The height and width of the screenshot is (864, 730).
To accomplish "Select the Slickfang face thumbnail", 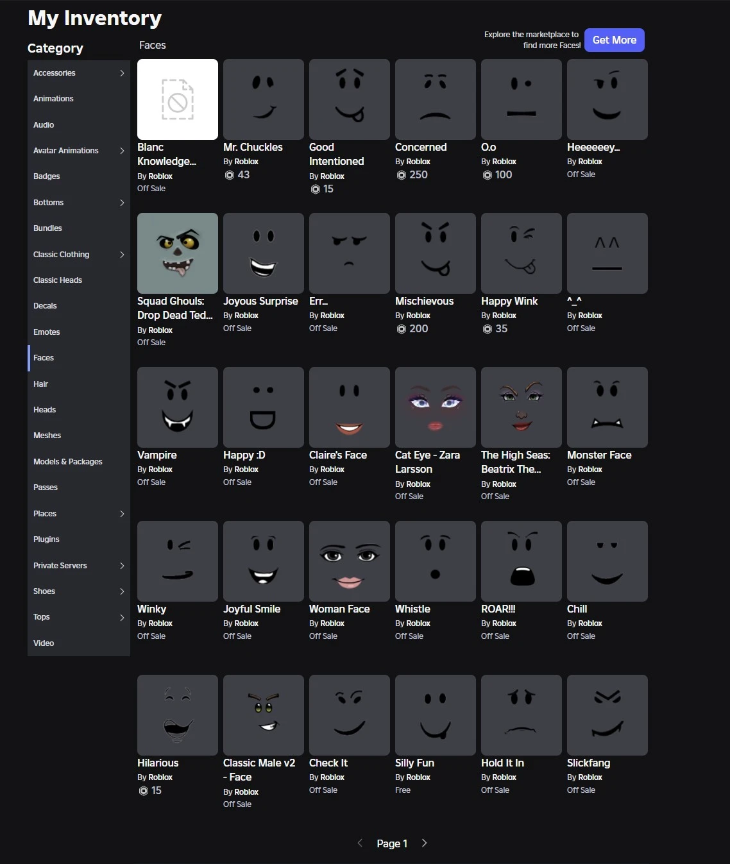I will pyautogui.click(x=607, y=715).
